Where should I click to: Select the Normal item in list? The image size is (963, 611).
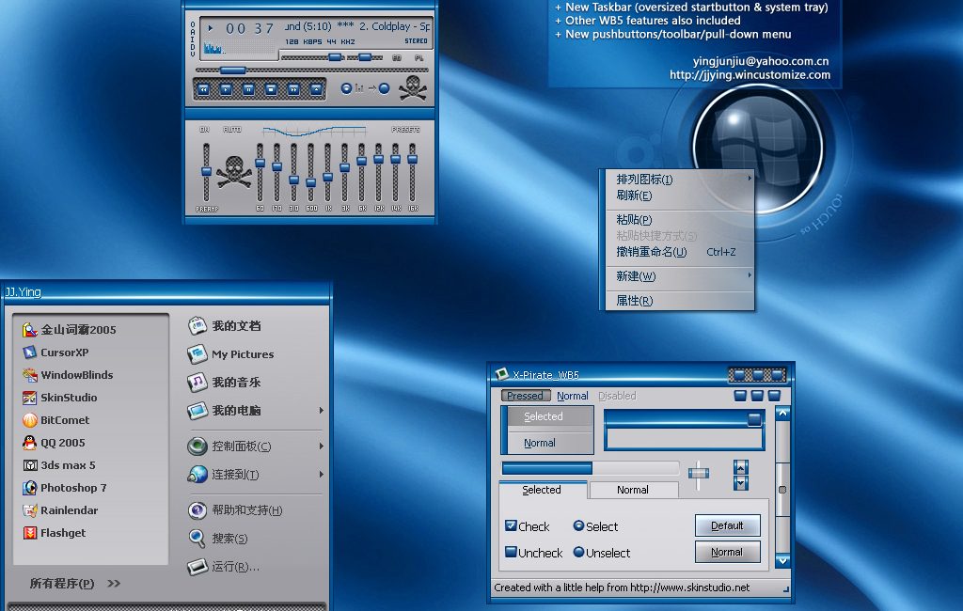click(551, 443)
